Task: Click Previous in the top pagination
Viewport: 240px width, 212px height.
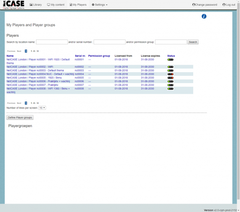Action: pyautogui.click(x=11, y=51)
